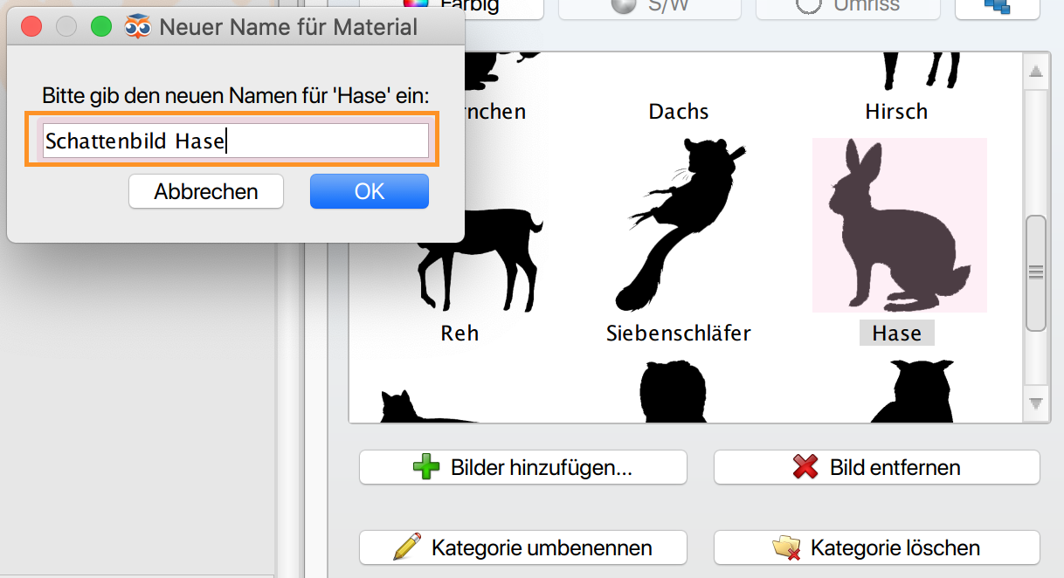Select the Umriss outline mode
Viewport: 1064px width, 578px height.
(847, 7)
